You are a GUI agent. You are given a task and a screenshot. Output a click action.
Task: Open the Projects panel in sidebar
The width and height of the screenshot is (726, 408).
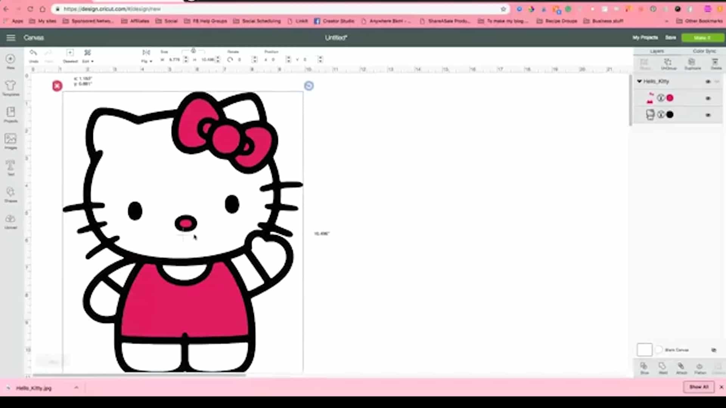(x=11, y=114)
